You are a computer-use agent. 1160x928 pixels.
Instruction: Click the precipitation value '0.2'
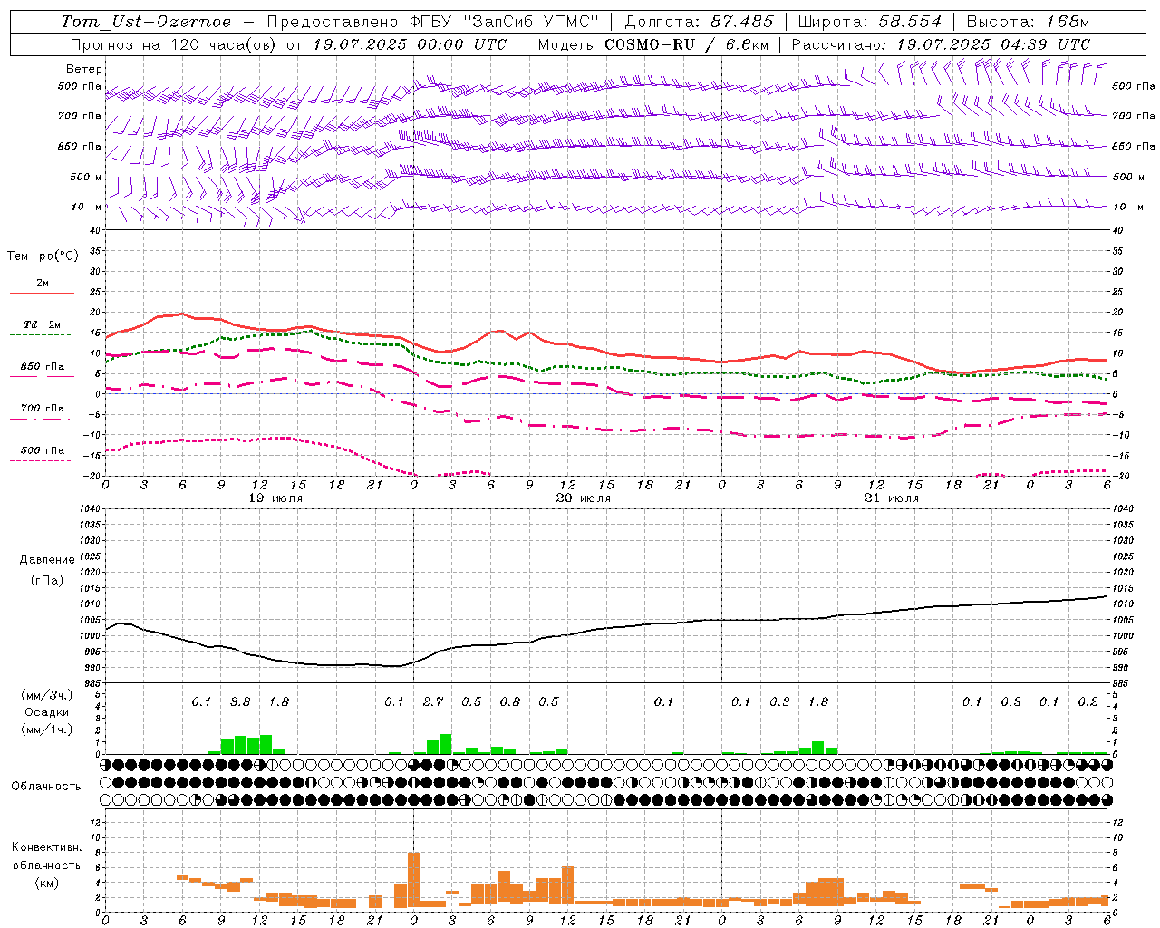point(1088,701)
